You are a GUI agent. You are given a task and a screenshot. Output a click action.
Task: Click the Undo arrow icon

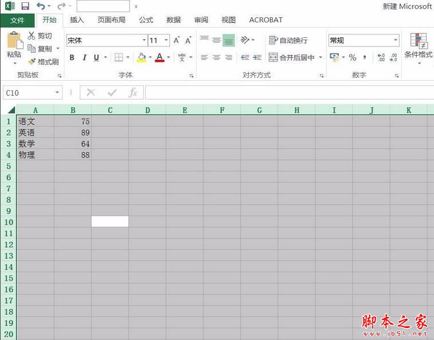click(x=41, y=6)
